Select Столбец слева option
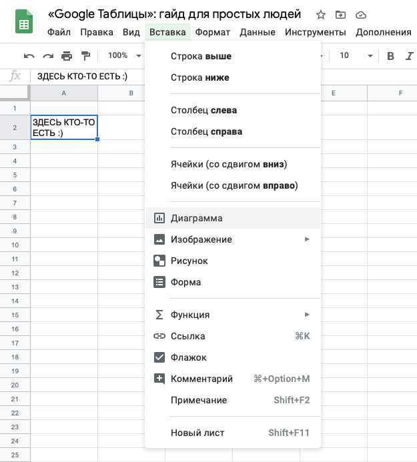This screenshot has height=462, width=417. (233, 110)
